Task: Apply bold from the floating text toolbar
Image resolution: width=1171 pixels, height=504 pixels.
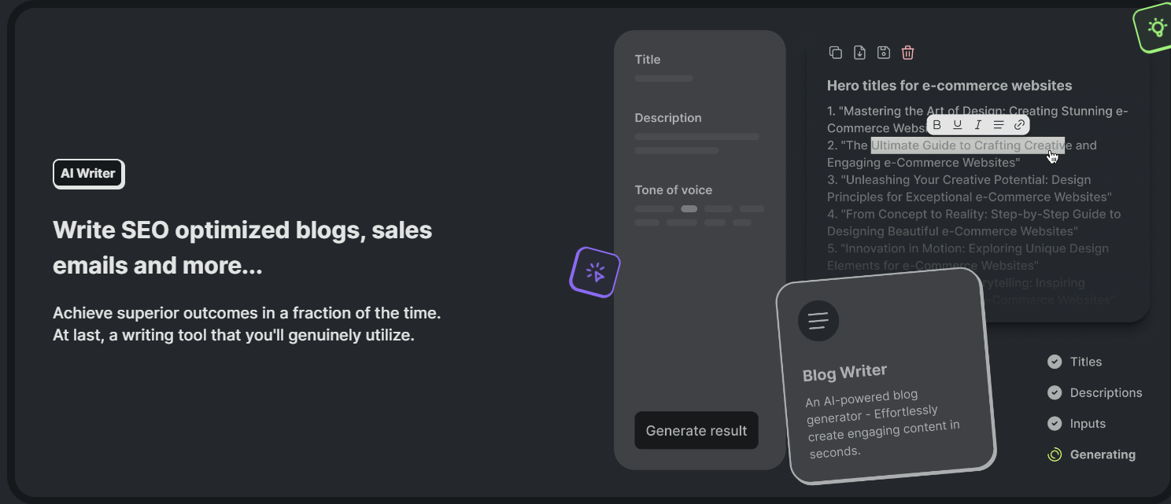Action: [x=936, y=125]
